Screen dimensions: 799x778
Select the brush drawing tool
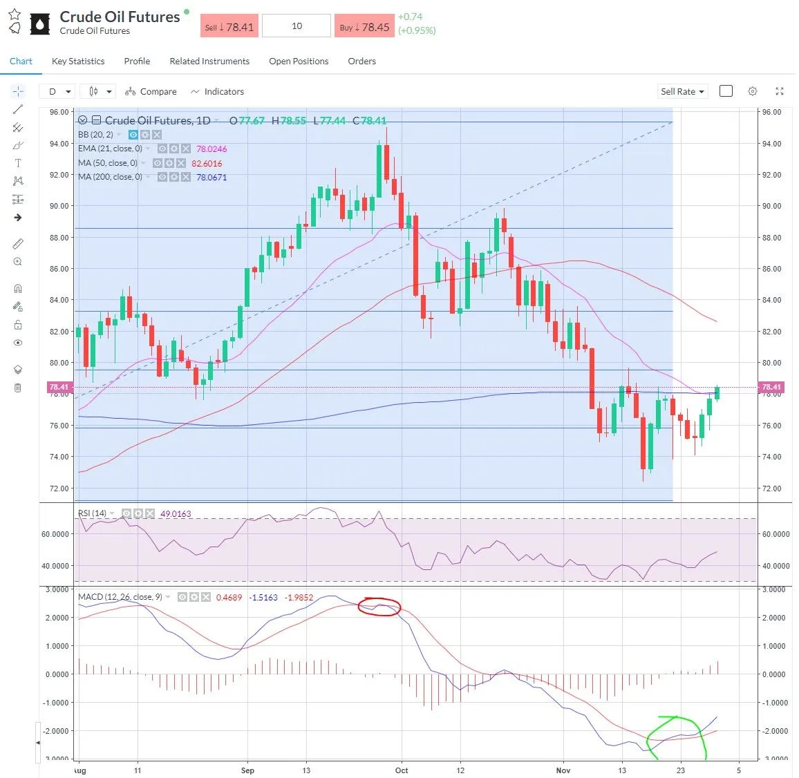pyautogui.click(x=18, y=145)
